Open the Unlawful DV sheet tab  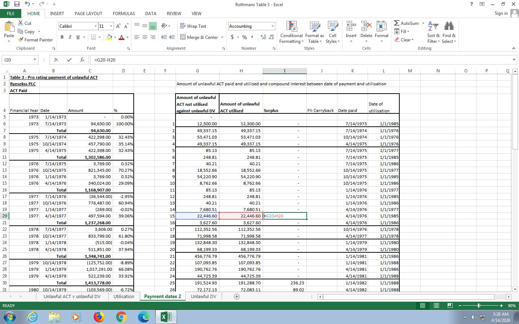(x=203, y=297)
